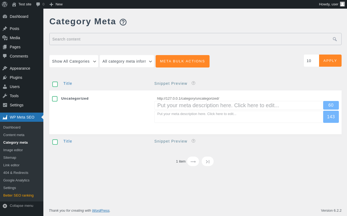Open the Meta Bulk Actions menu

pos(182,61)
